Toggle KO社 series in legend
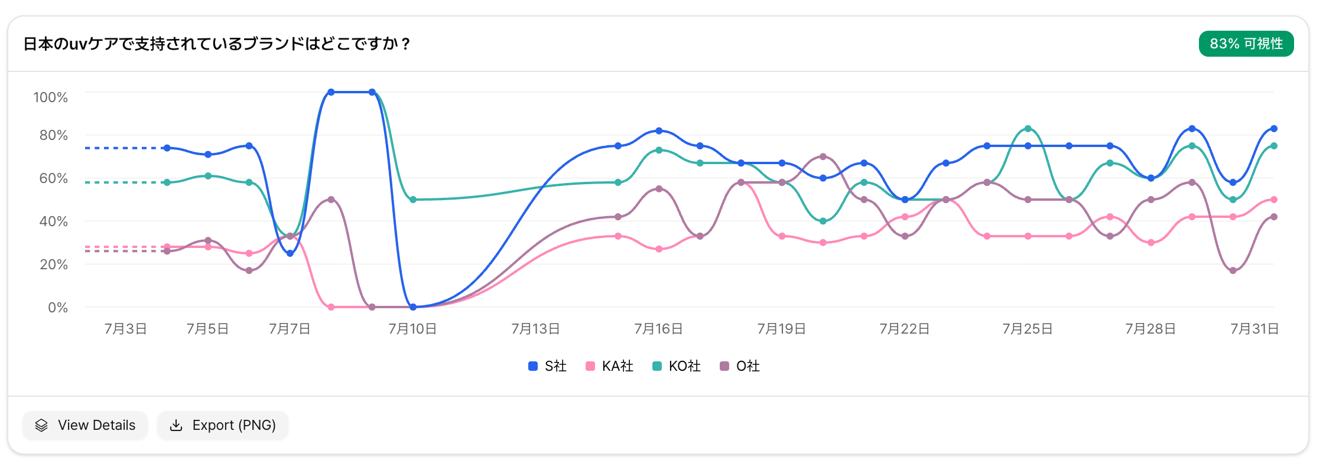The height and width of the screenshot is (470, 1326). [x=677, y=366]
